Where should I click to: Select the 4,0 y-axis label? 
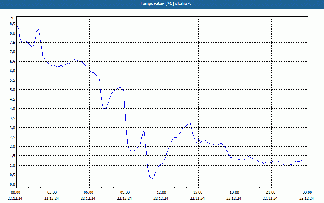pyautogui.click(x=13, y=108)
